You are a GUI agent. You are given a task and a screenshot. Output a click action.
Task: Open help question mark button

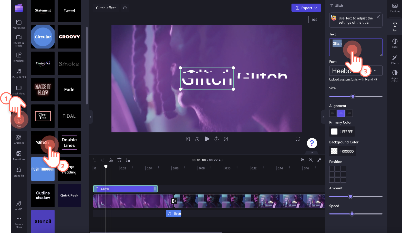(x=312, y=143)
